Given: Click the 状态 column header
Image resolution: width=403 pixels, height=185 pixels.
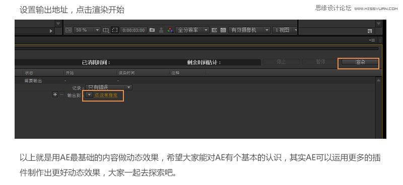Looking at the screenshot, I should click(x=29, y=73).
